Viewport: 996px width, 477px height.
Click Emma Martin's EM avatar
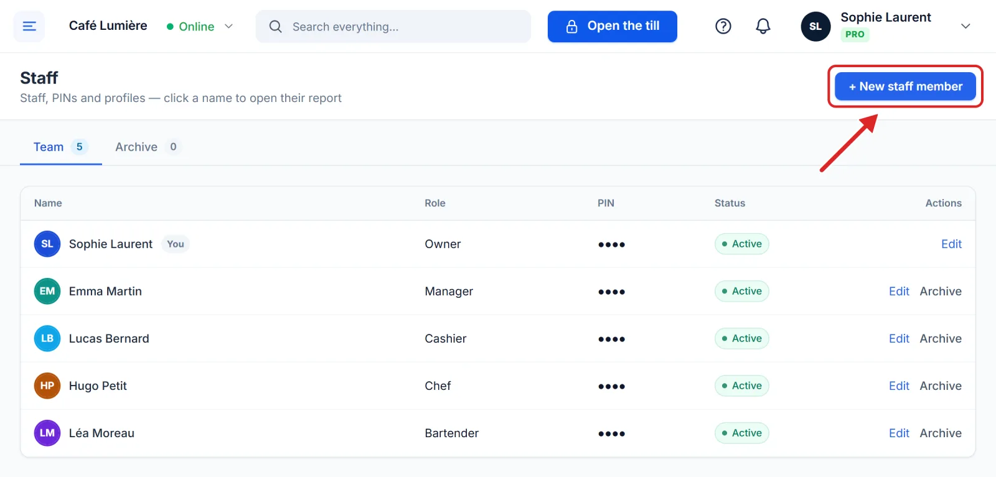[47, 291]
